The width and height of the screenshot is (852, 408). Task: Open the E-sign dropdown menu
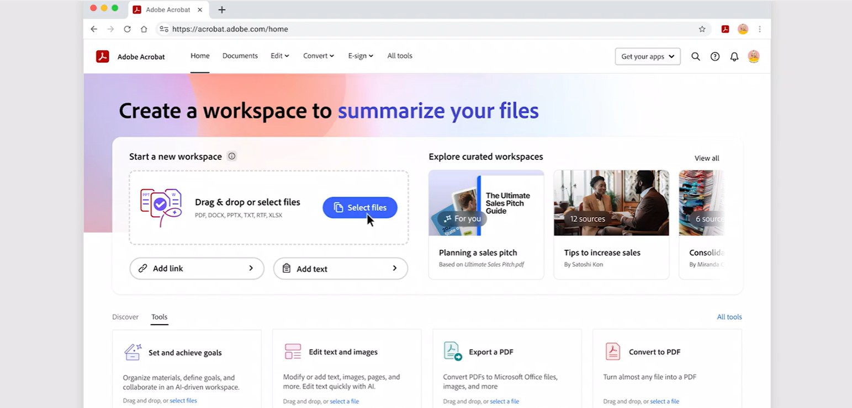pos(361,56)
